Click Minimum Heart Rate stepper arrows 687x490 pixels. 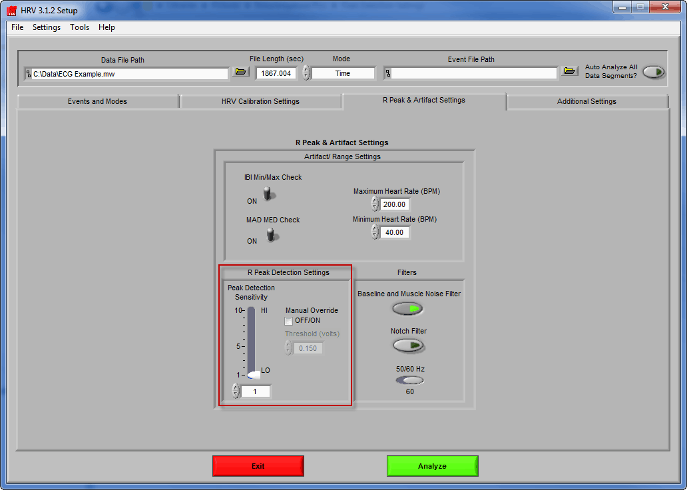click(x=375, y=232)
